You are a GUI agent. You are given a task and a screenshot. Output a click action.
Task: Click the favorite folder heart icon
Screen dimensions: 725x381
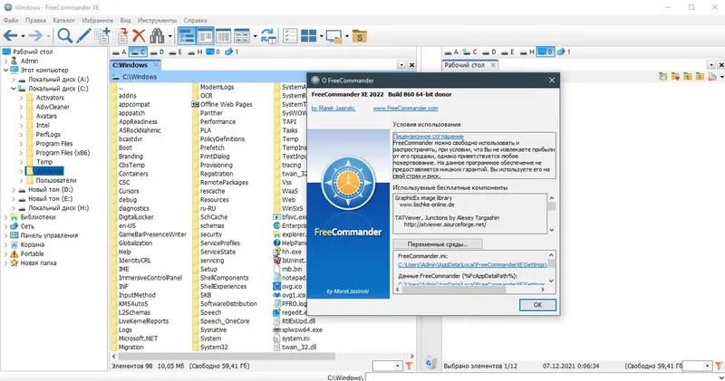click(675, 77)
